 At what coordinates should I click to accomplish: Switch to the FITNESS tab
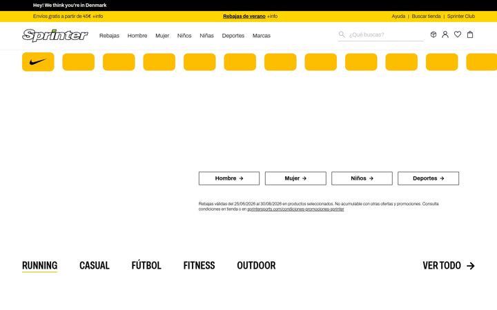199,265
